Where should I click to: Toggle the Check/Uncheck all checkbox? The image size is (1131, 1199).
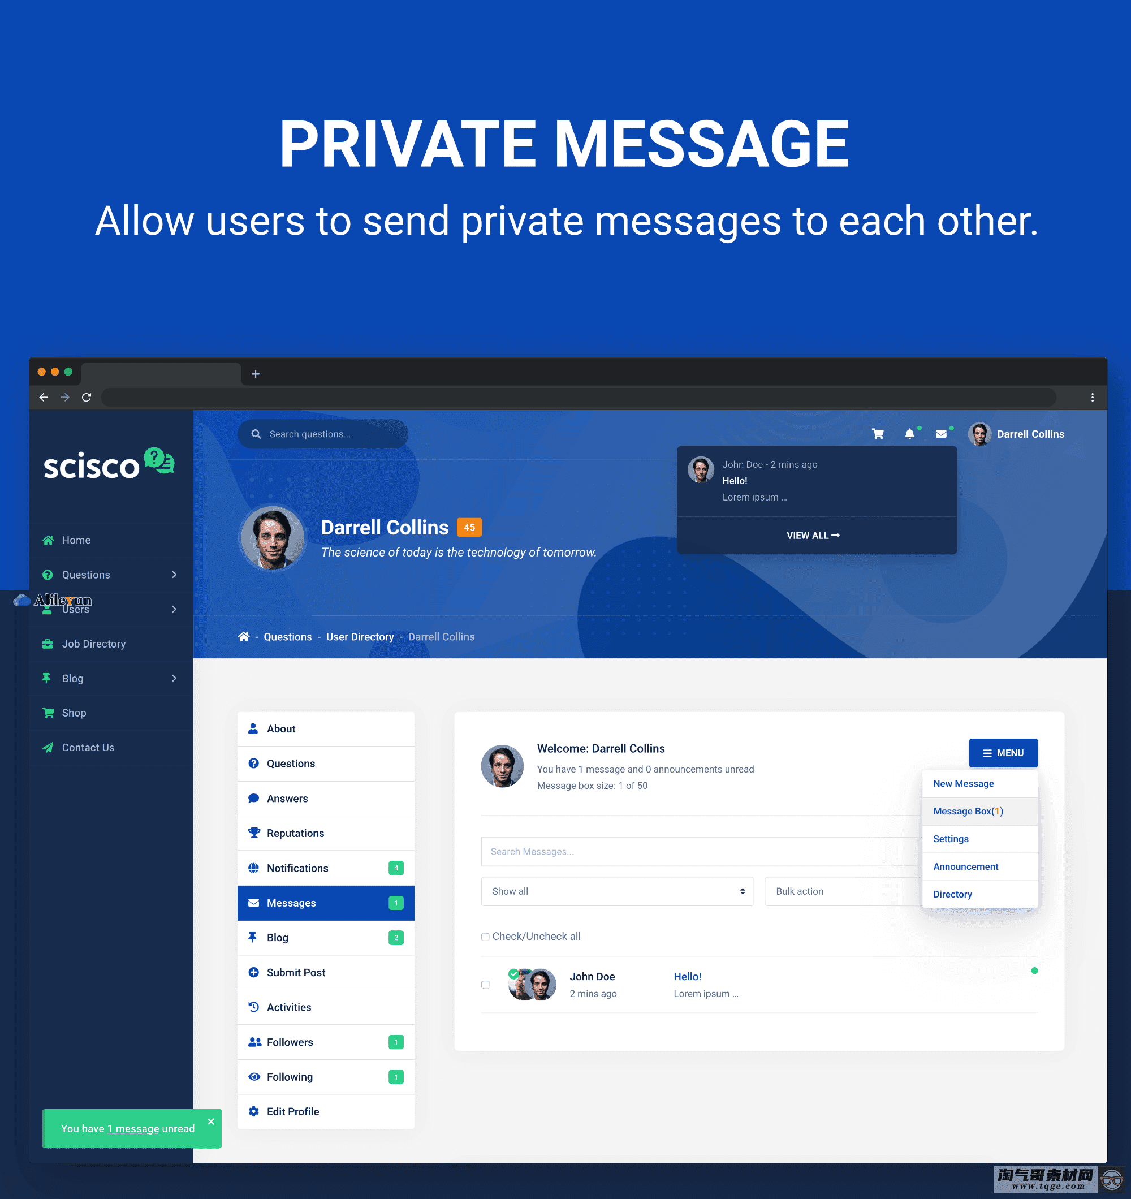point(485,937)
